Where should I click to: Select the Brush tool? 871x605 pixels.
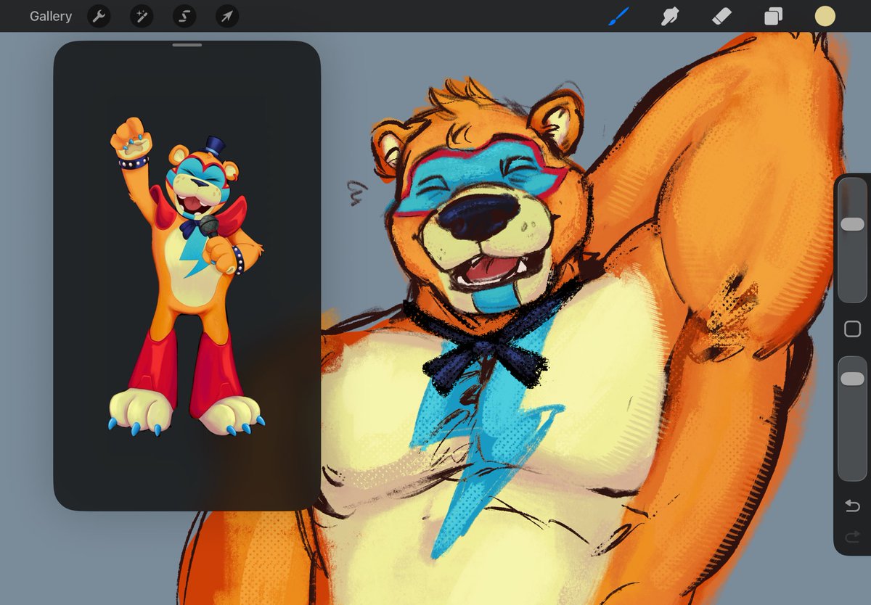tap(618, 16)
